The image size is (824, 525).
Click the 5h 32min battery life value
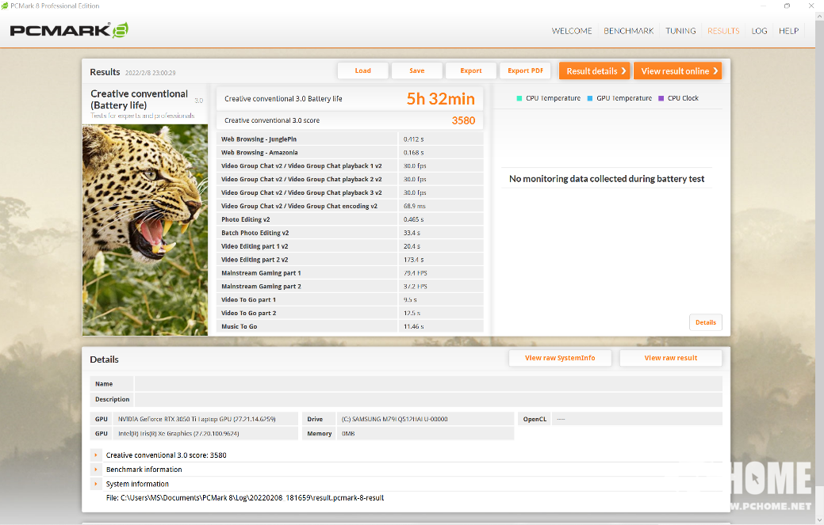pos(440,99)
